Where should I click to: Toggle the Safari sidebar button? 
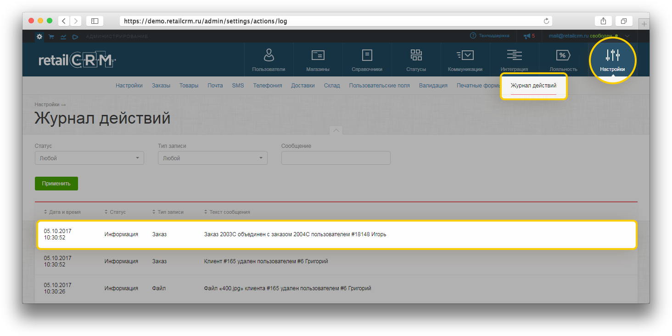(x=95, y=21)
